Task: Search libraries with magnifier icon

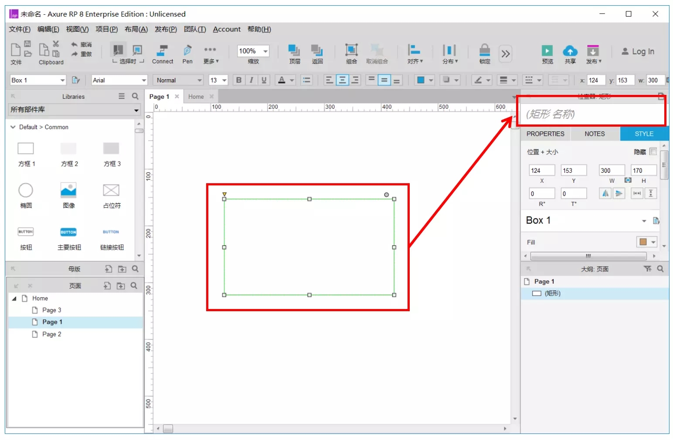Action: [135, 96]
